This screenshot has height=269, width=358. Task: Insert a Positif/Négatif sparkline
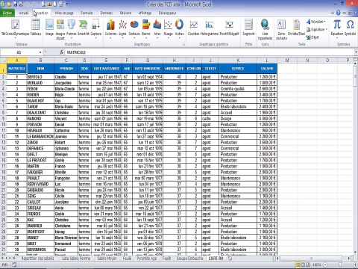tap(229, 28)
